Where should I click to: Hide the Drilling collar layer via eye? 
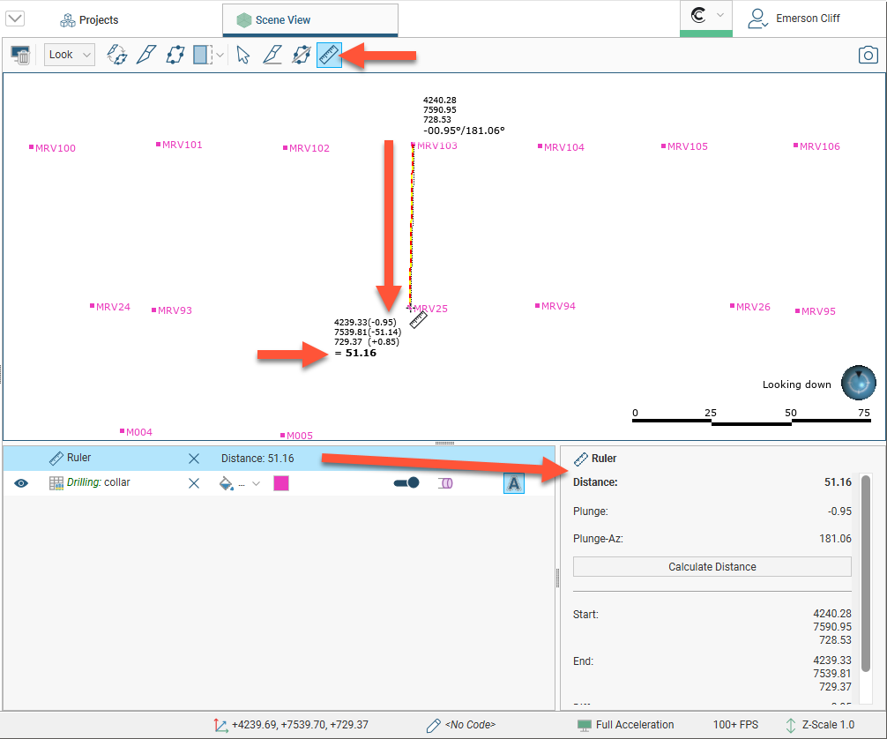[21, 483]
